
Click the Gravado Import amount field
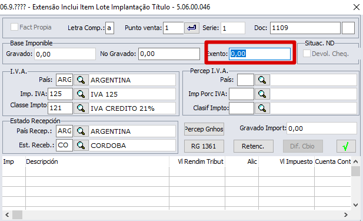pyautogui.click(x=322, y=128)
